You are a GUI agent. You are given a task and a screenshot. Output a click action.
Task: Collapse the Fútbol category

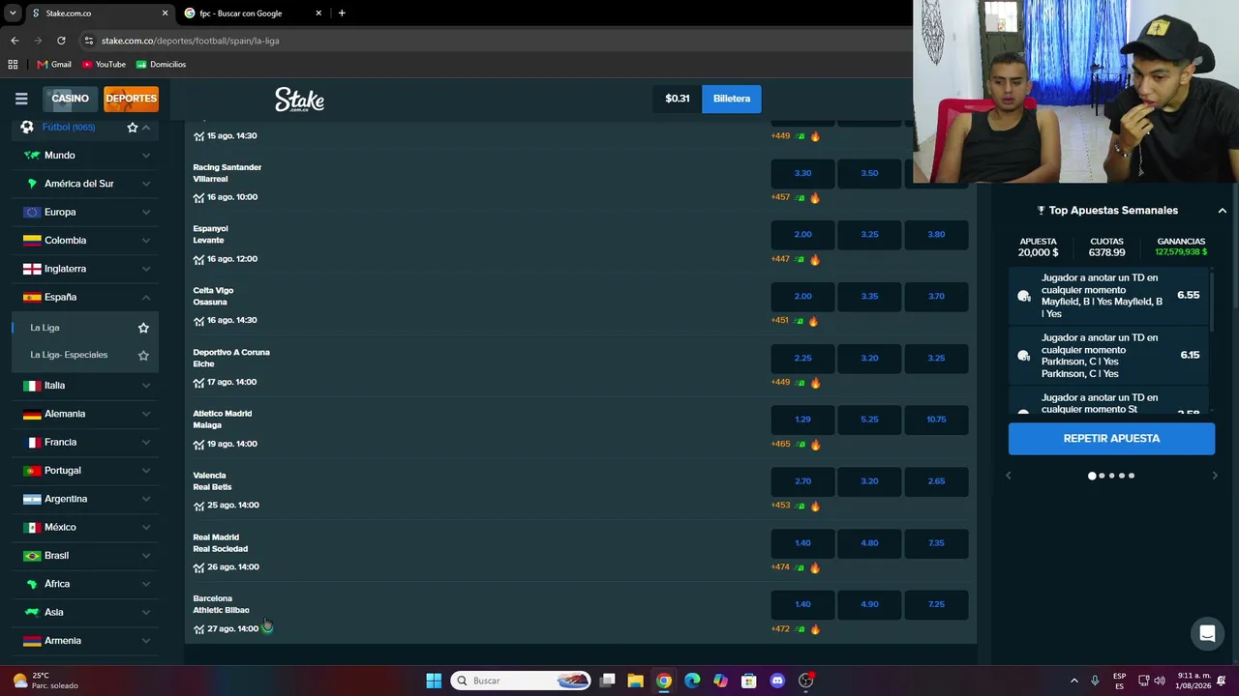146,127
